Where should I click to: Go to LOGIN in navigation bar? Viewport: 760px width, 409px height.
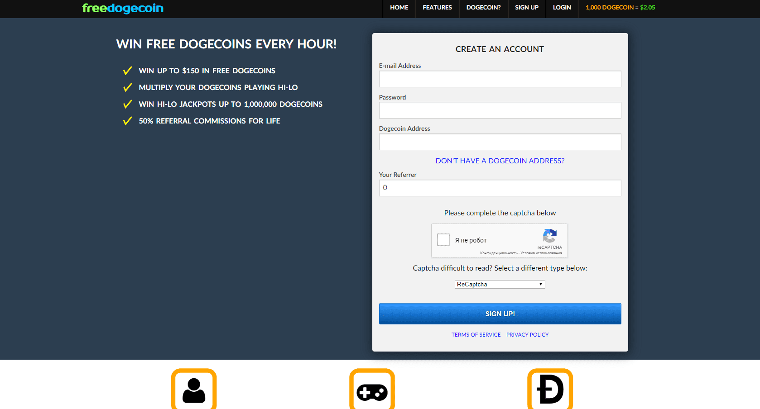pos(562,8)
